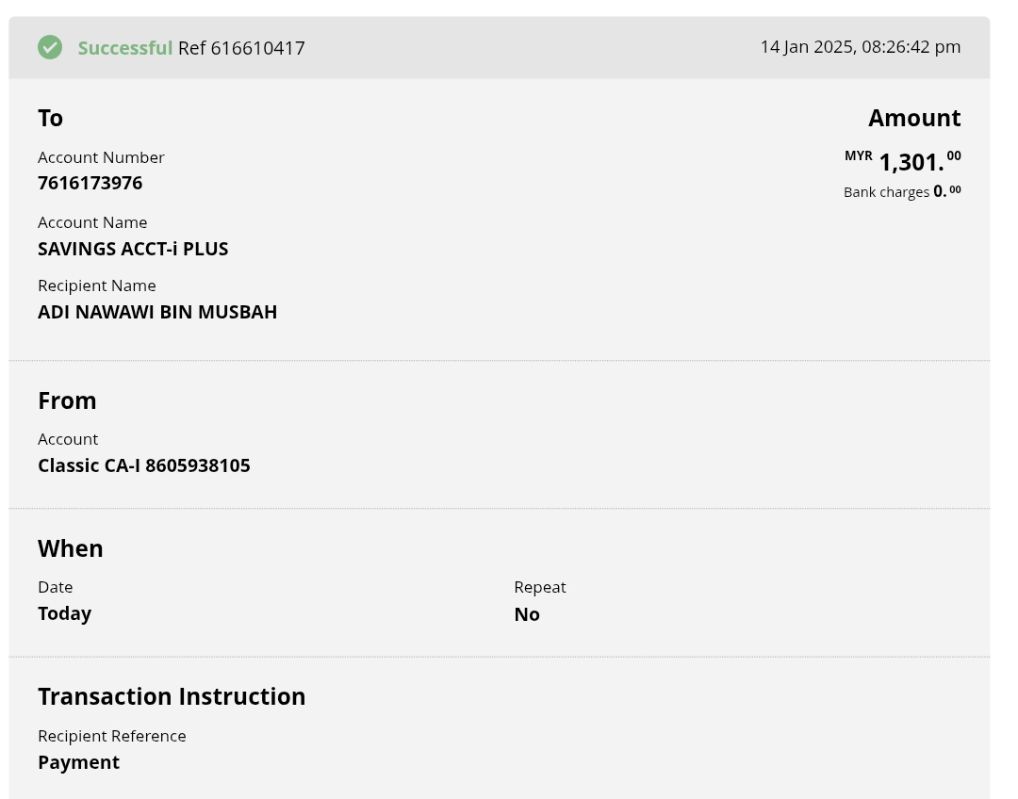
Task: Click the To section heading
Action: (50, 118)
